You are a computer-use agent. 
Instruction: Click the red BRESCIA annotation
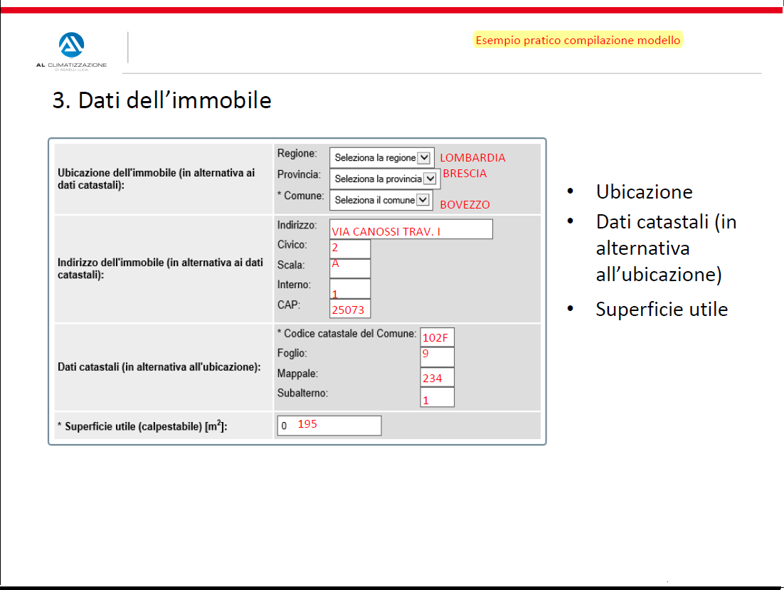point(465,174)
